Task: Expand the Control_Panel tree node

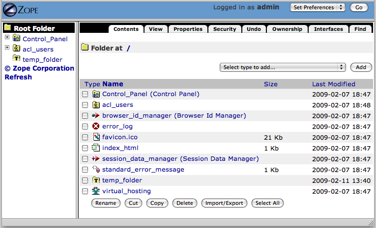Action: tap(7, 37)
